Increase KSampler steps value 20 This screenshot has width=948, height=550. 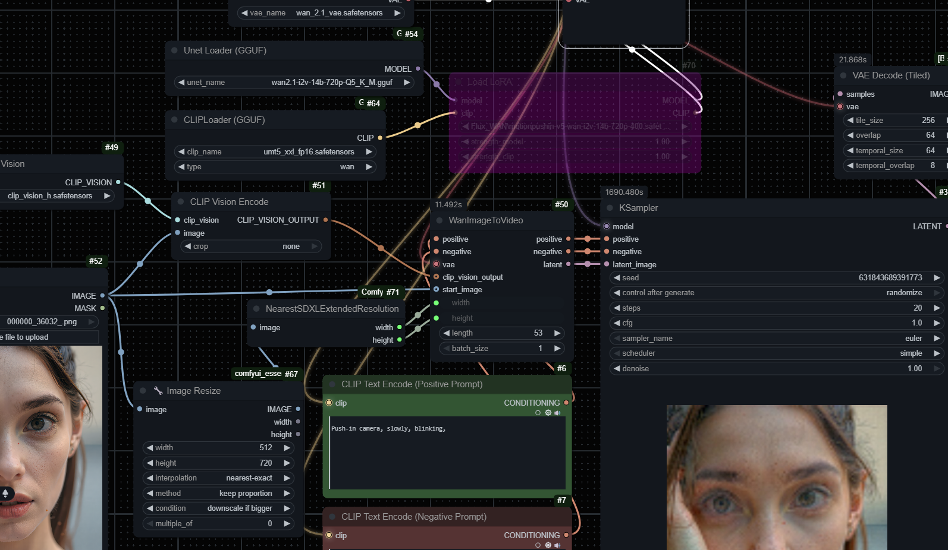pyautogui.click(x=937, y=308)
